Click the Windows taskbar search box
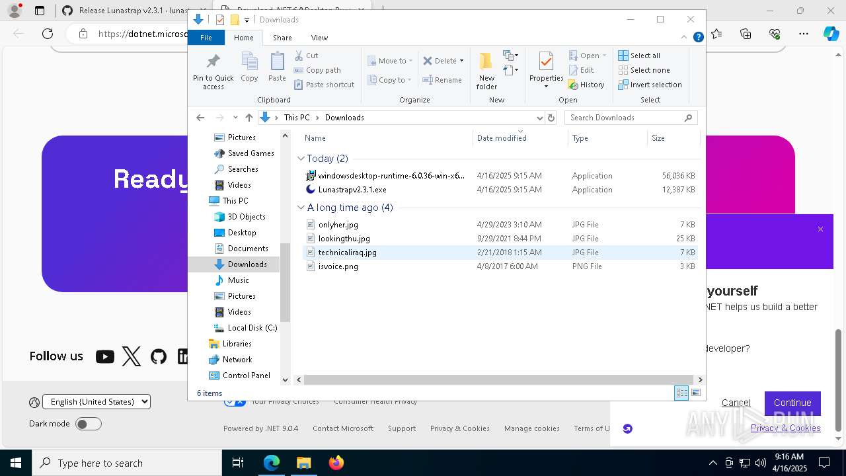 click(x=127, y=463)
